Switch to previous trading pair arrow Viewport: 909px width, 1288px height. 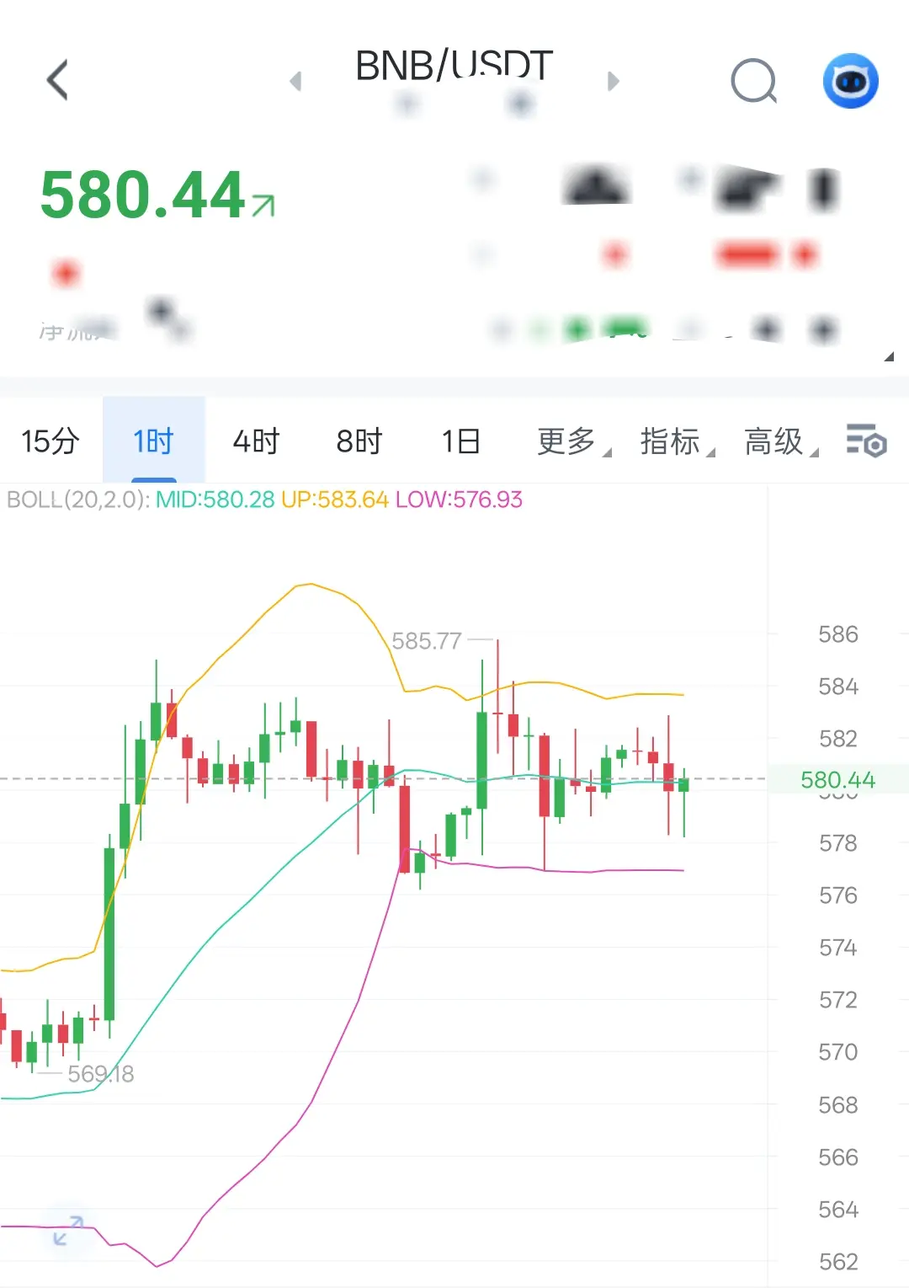pyautogui.click(x=295, y=81)
